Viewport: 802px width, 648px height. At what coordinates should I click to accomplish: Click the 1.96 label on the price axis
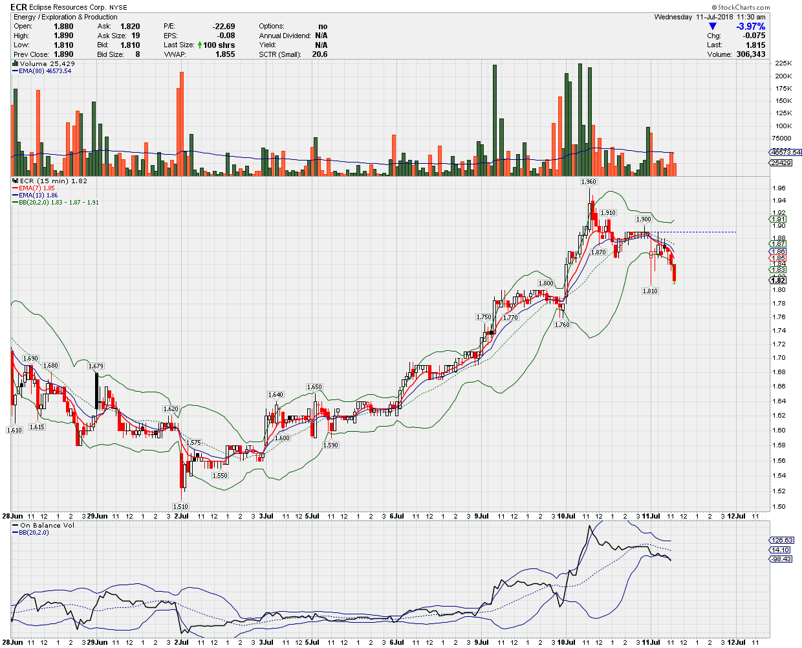click(780, 188)
